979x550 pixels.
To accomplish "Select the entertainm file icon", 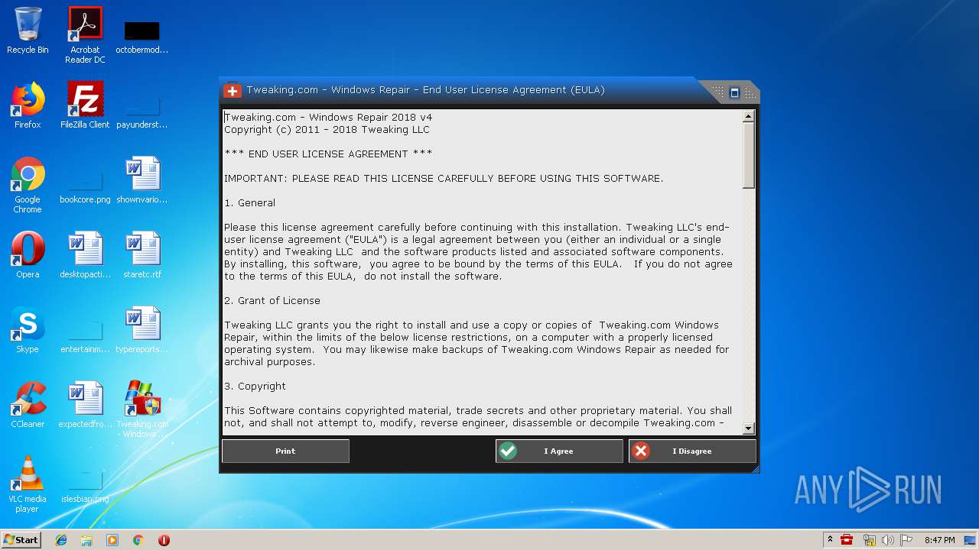I will 85,336.
